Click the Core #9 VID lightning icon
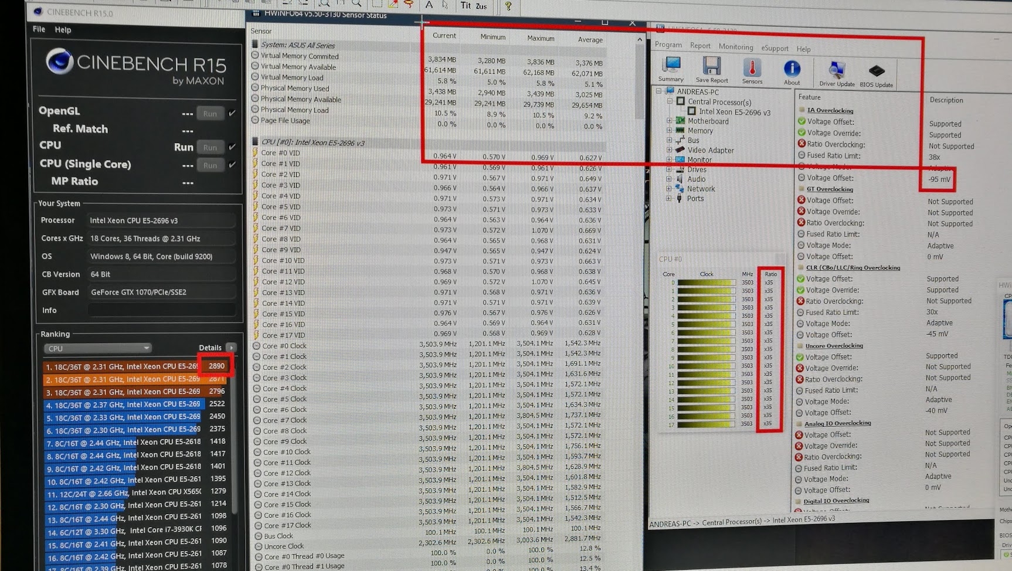Image resolution: width=1012 pixels, height=571 pixels. 256,249
